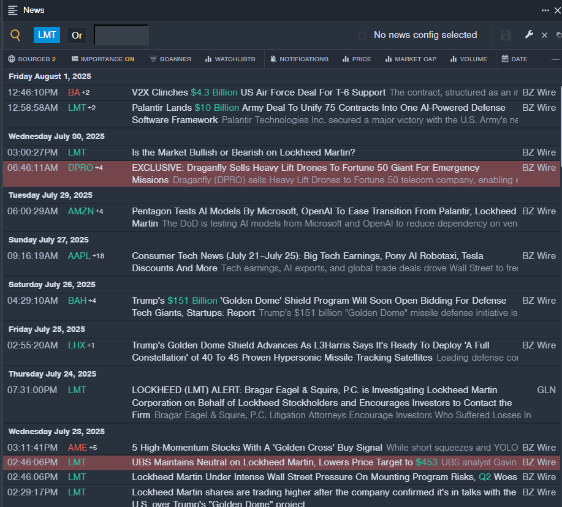562x507 pixels.
Task: Open 'Lockheed Martin shares are trading higher' article
Action: 324,498
